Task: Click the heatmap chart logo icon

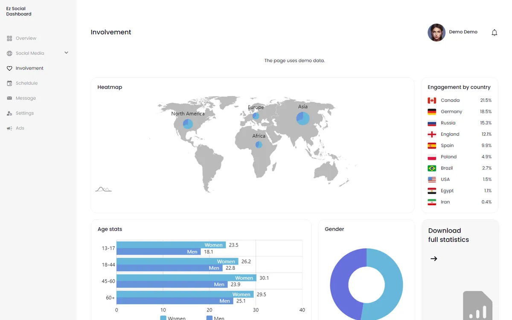Action: click(x=103, y=189)
